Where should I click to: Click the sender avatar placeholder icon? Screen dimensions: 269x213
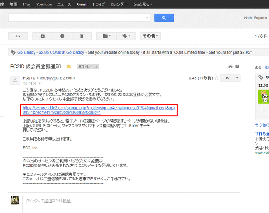pyautogui.click(x=15, y=80)
